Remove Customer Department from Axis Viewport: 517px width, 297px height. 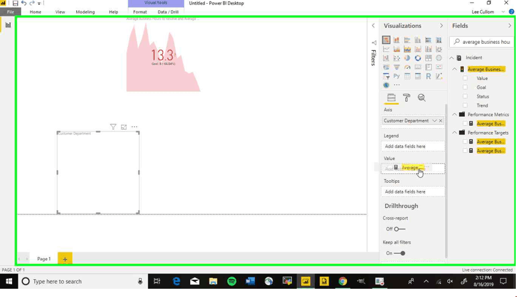coord(441,121)
